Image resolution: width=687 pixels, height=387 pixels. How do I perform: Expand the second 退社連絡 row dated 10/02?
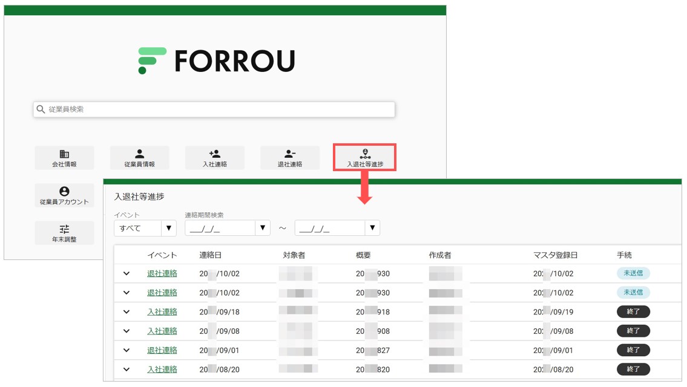(x=127, y=293)
